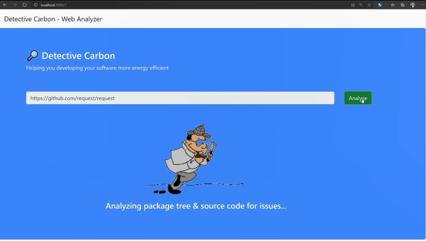Open the Favorites list icon
The height and width of the screenshot is (241, 426).
(x=393, y=5)
